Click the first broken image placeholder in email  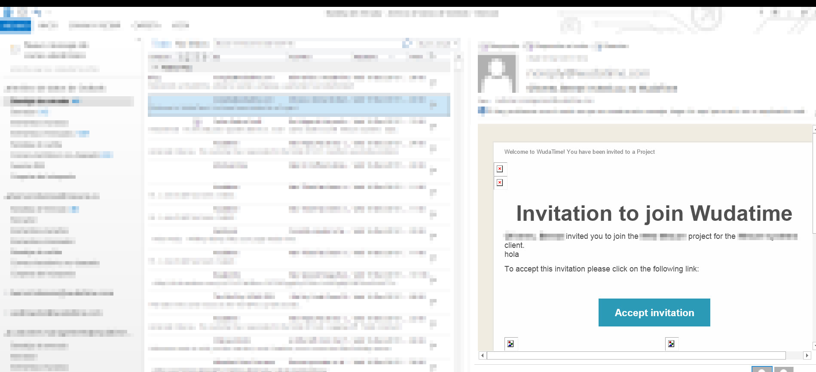(x=500, y=169)
